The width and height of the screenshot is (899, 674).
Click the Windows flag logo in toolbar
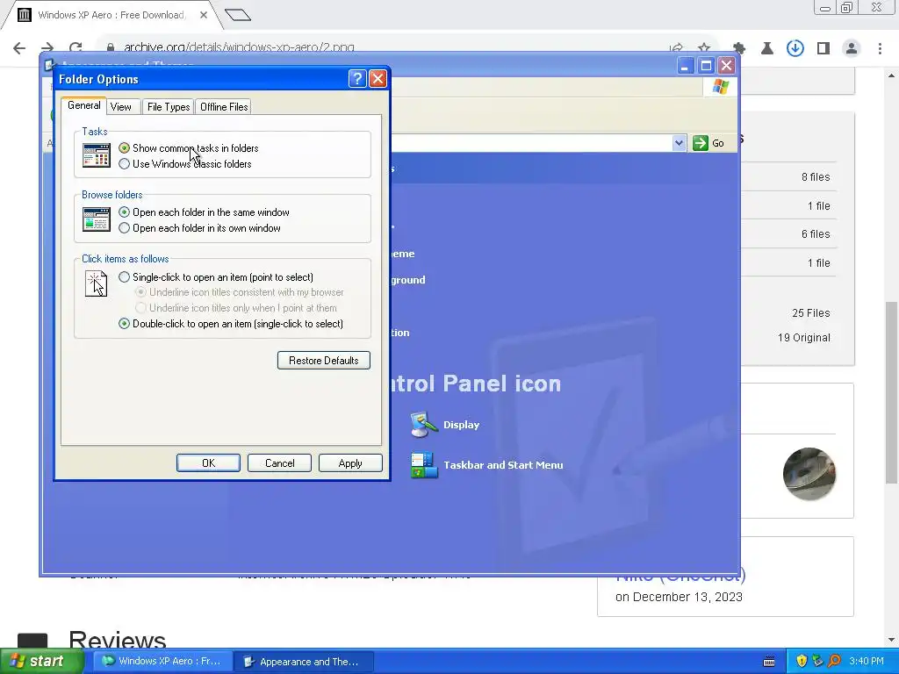(720, 87)
